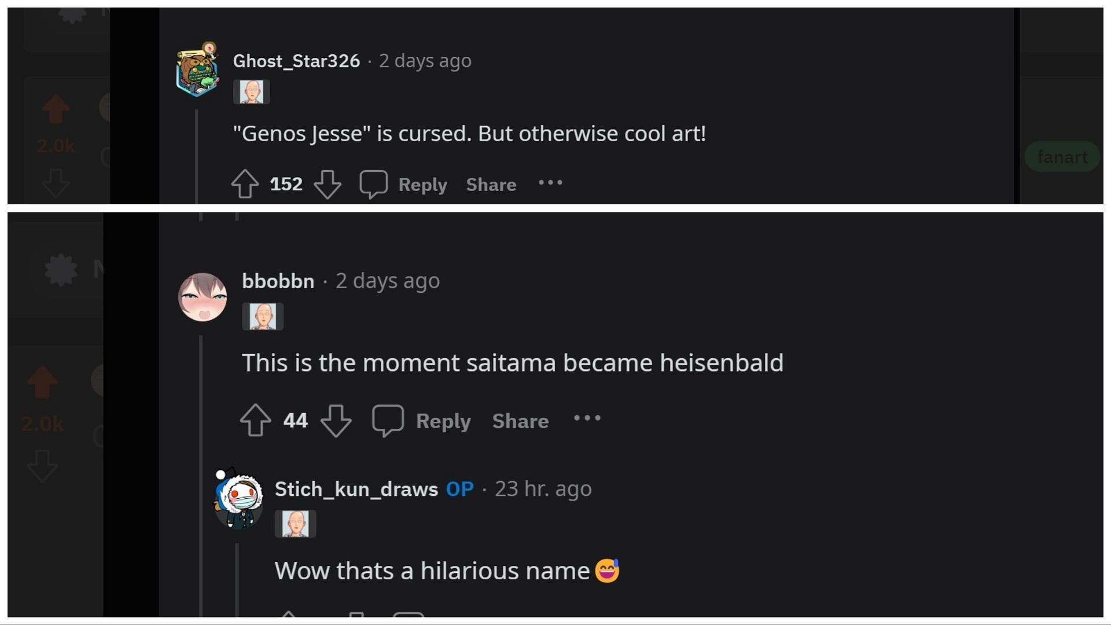Viewport: 1111px width, 625px height.
Task: Click comment bubble icon on bbobbn's comment
Action: point(388,420)
